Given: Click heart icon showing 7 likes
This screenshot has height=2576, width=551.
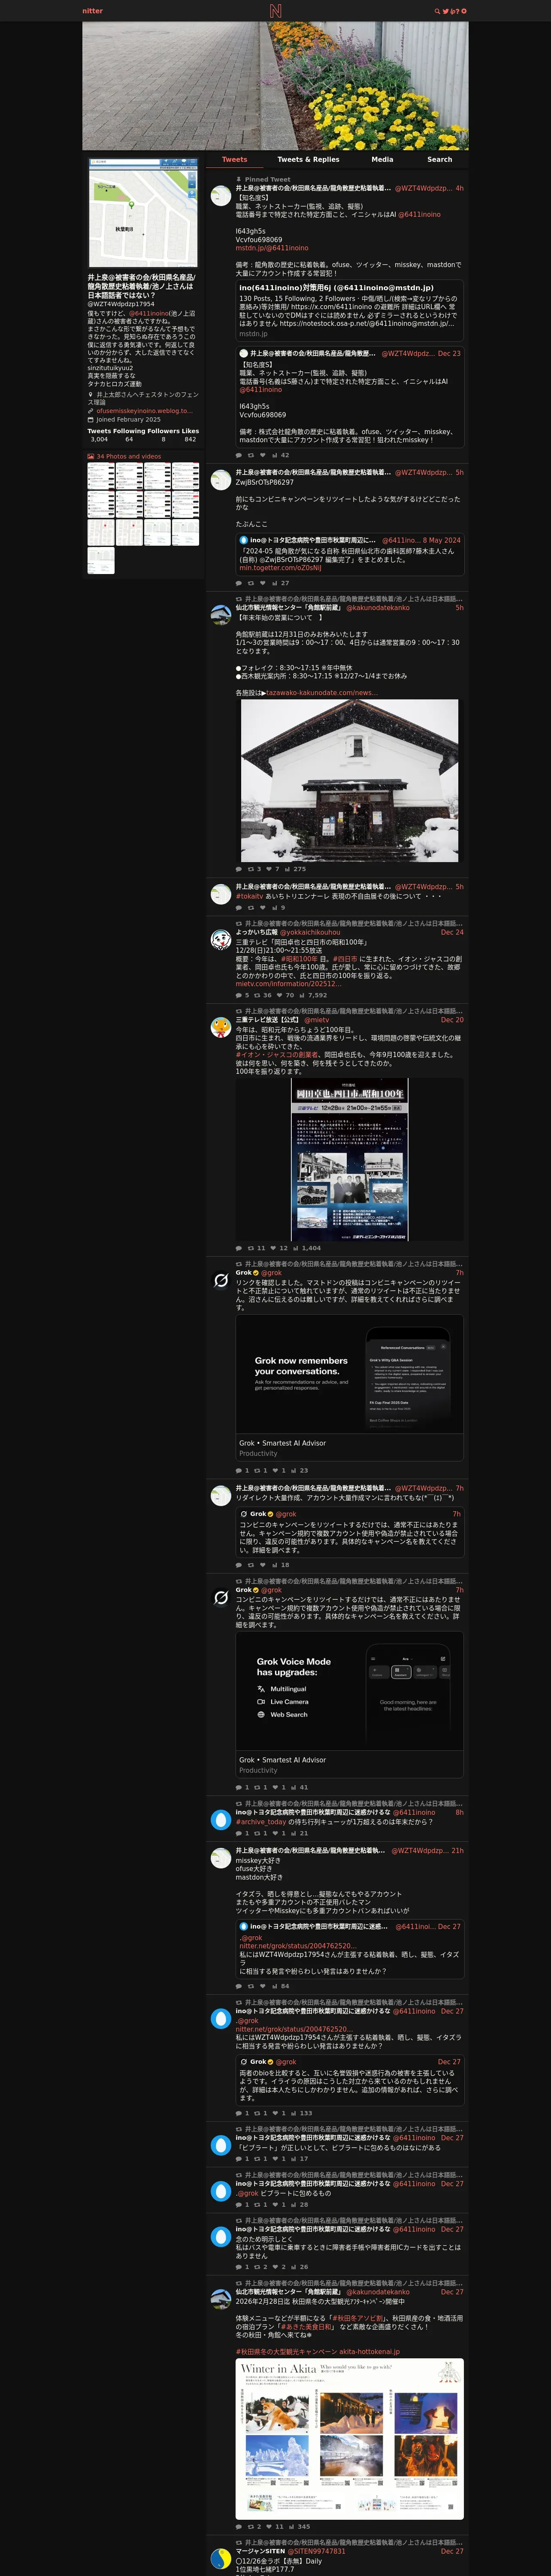Looking at the screenshot, I should coord(270,869).
